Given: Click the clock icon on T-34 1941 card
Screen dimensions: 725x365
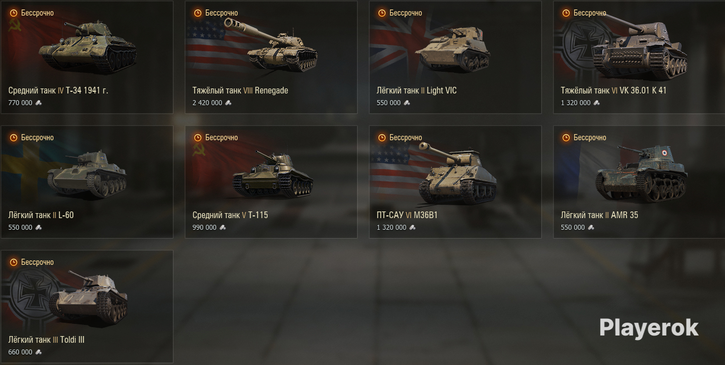Looking at the screenshot, I should [x=13, y=13].
